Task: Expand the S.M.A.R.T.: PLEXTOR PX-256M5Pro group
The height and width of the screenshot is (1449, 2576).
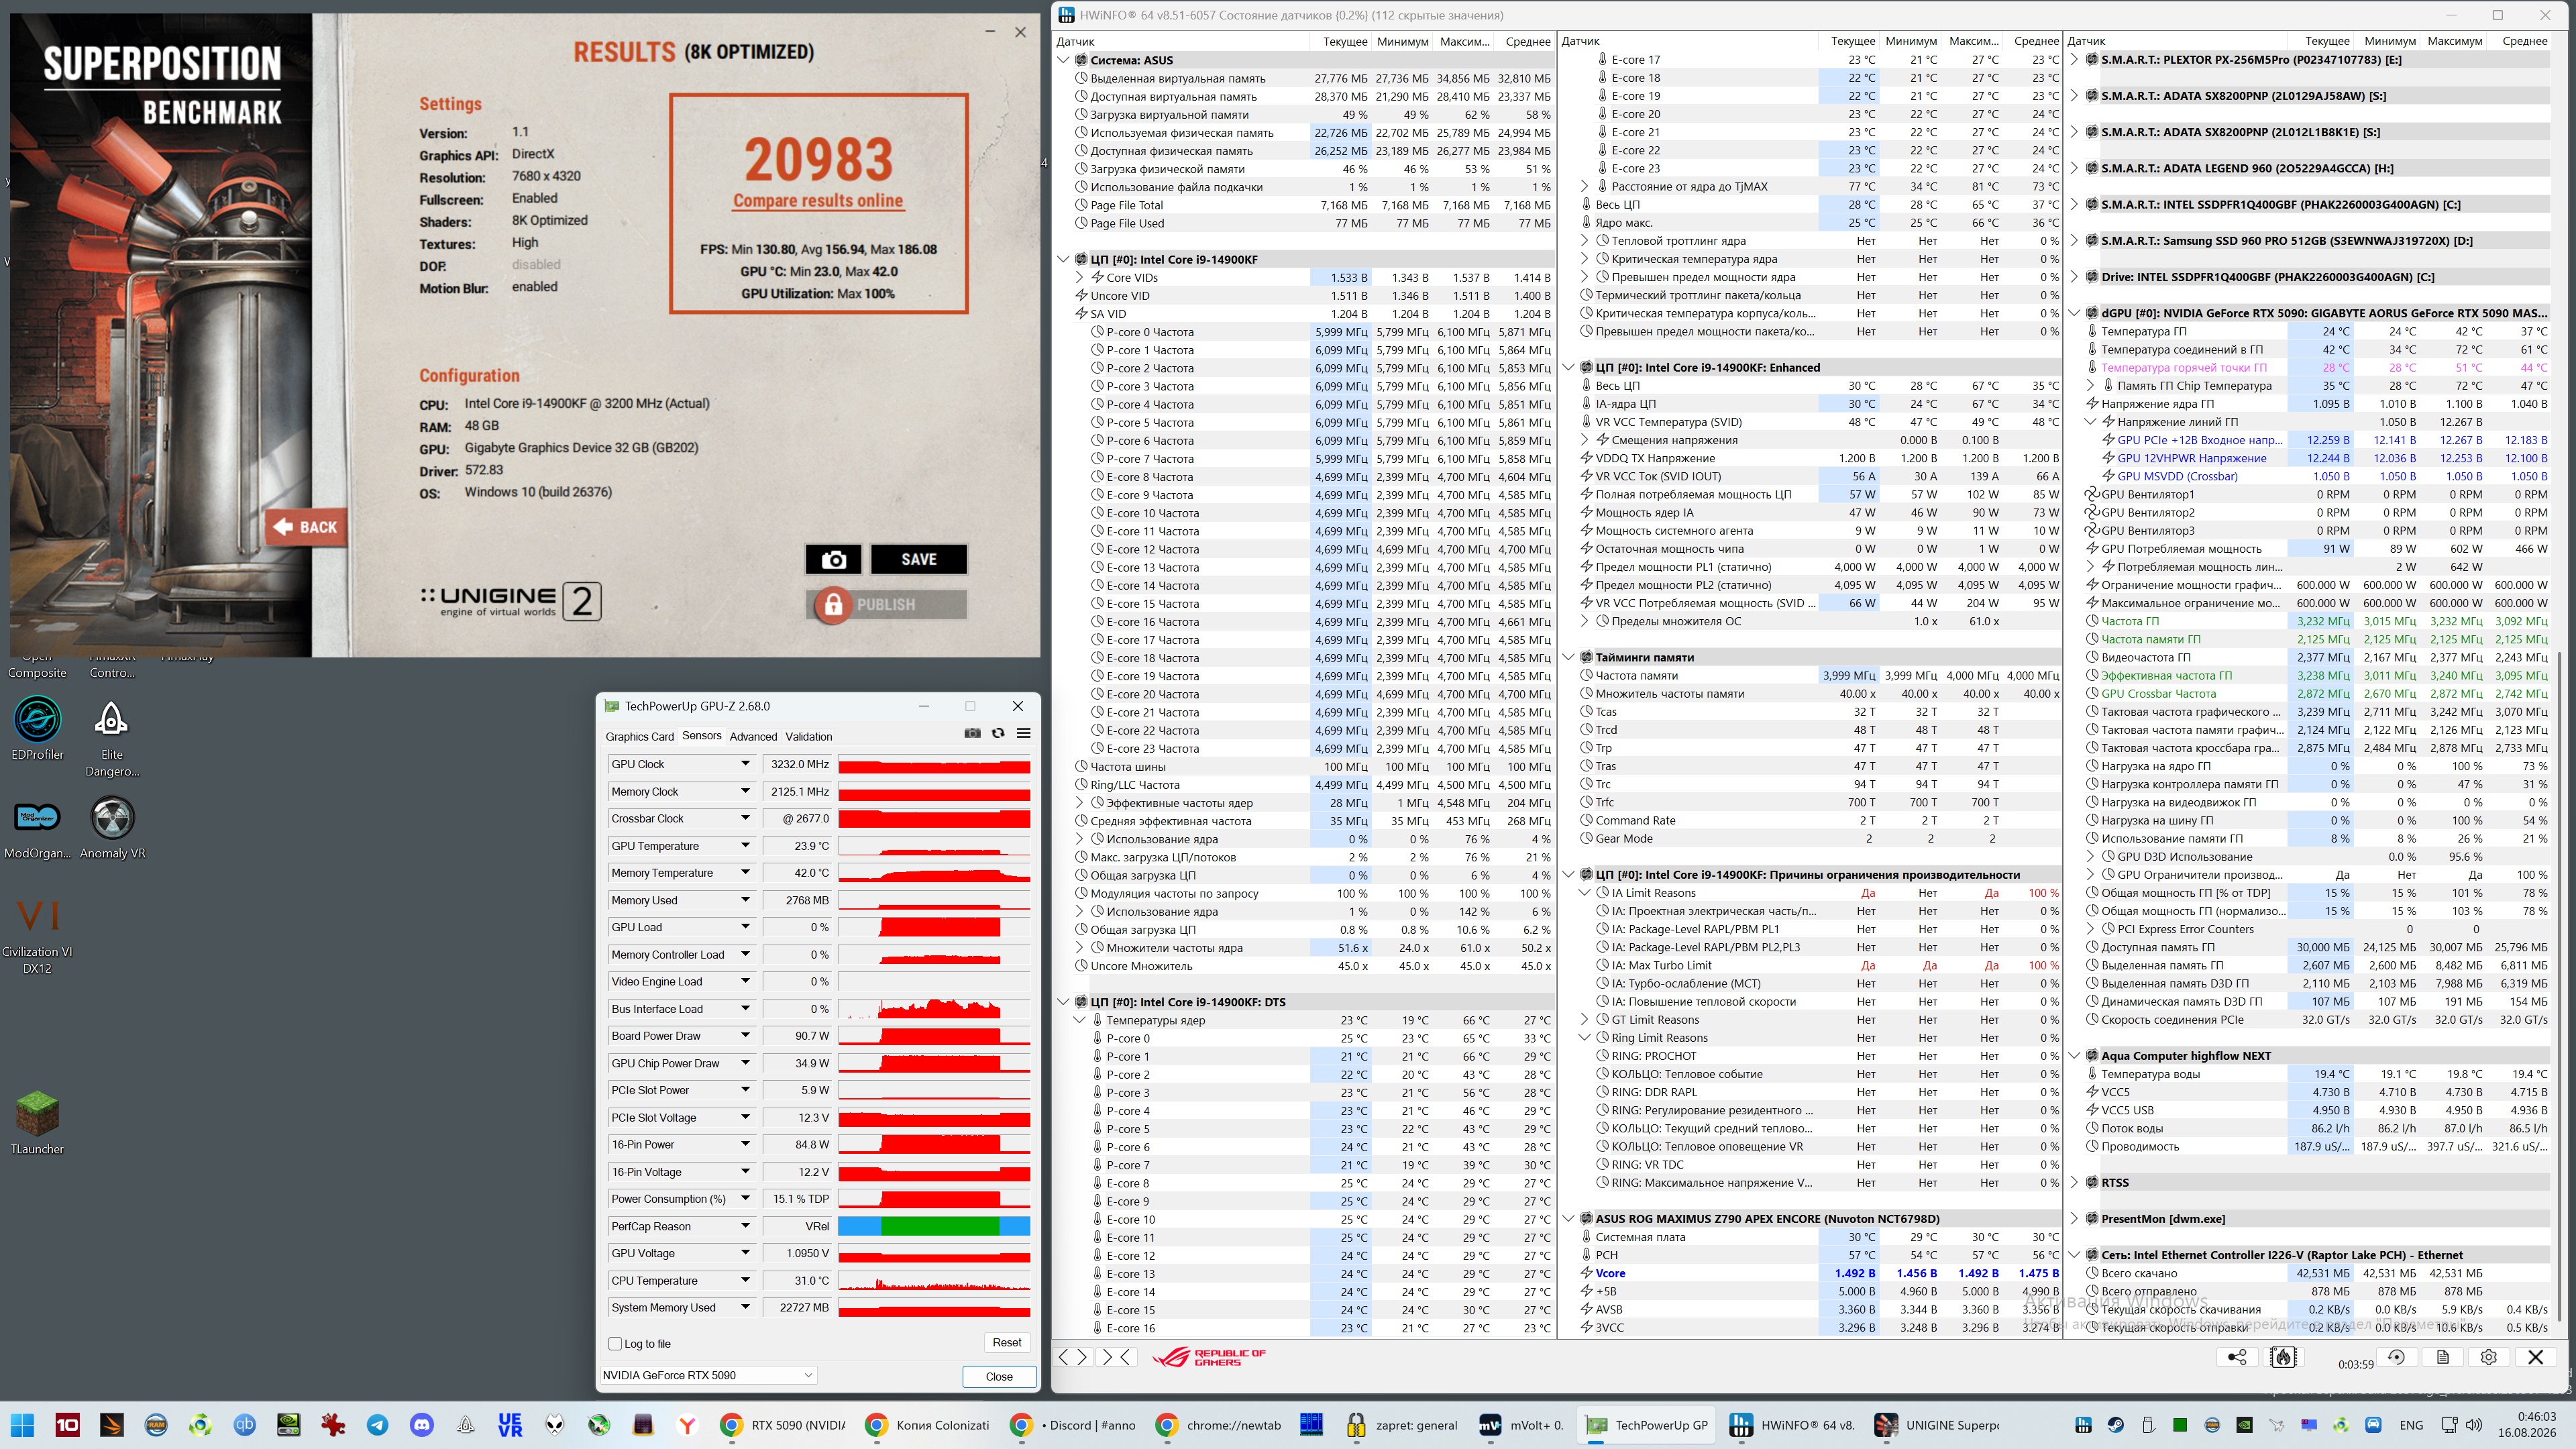Action: (x=2074, y=60)
